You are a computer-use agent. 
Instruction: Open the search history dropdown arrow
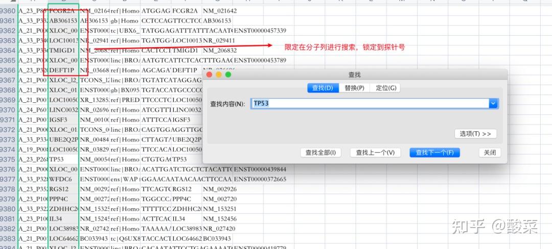point(494,103)
